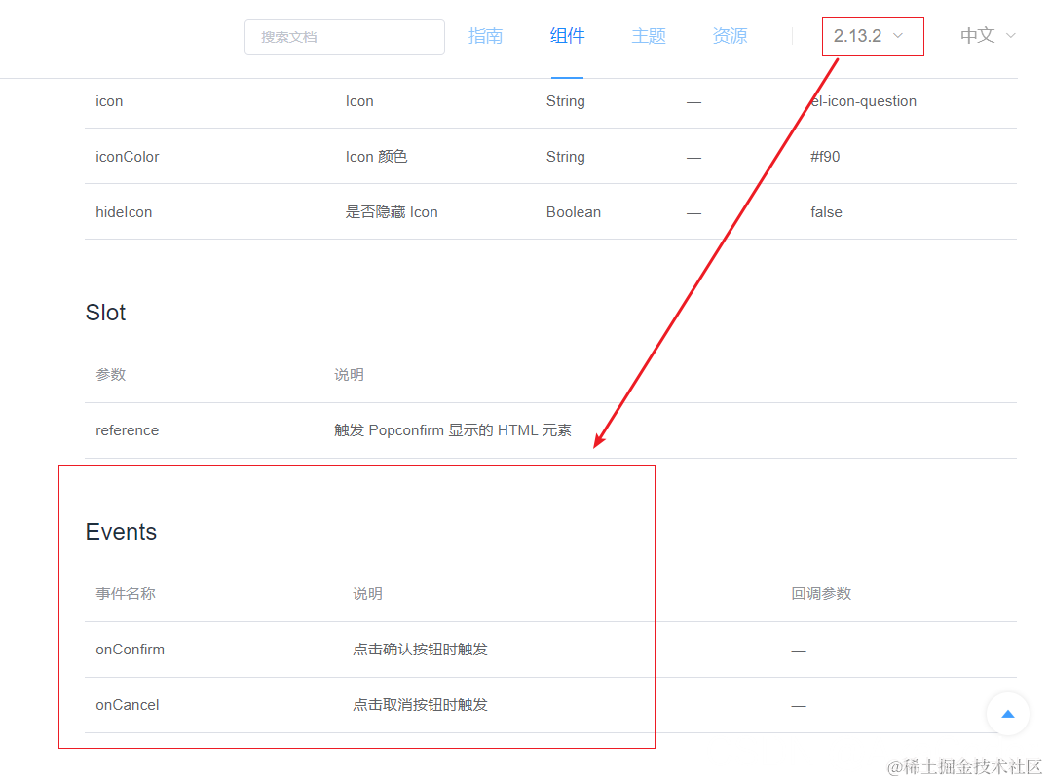Open the 中文 language dropdown

[988, 36]
